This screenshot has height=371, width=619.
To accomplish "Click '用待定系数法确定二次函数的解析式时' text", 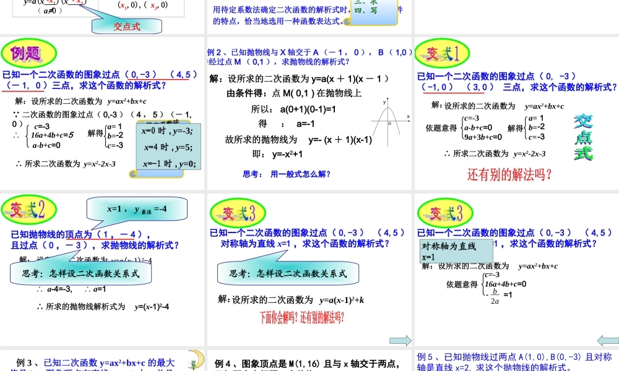I will [280, 10].
